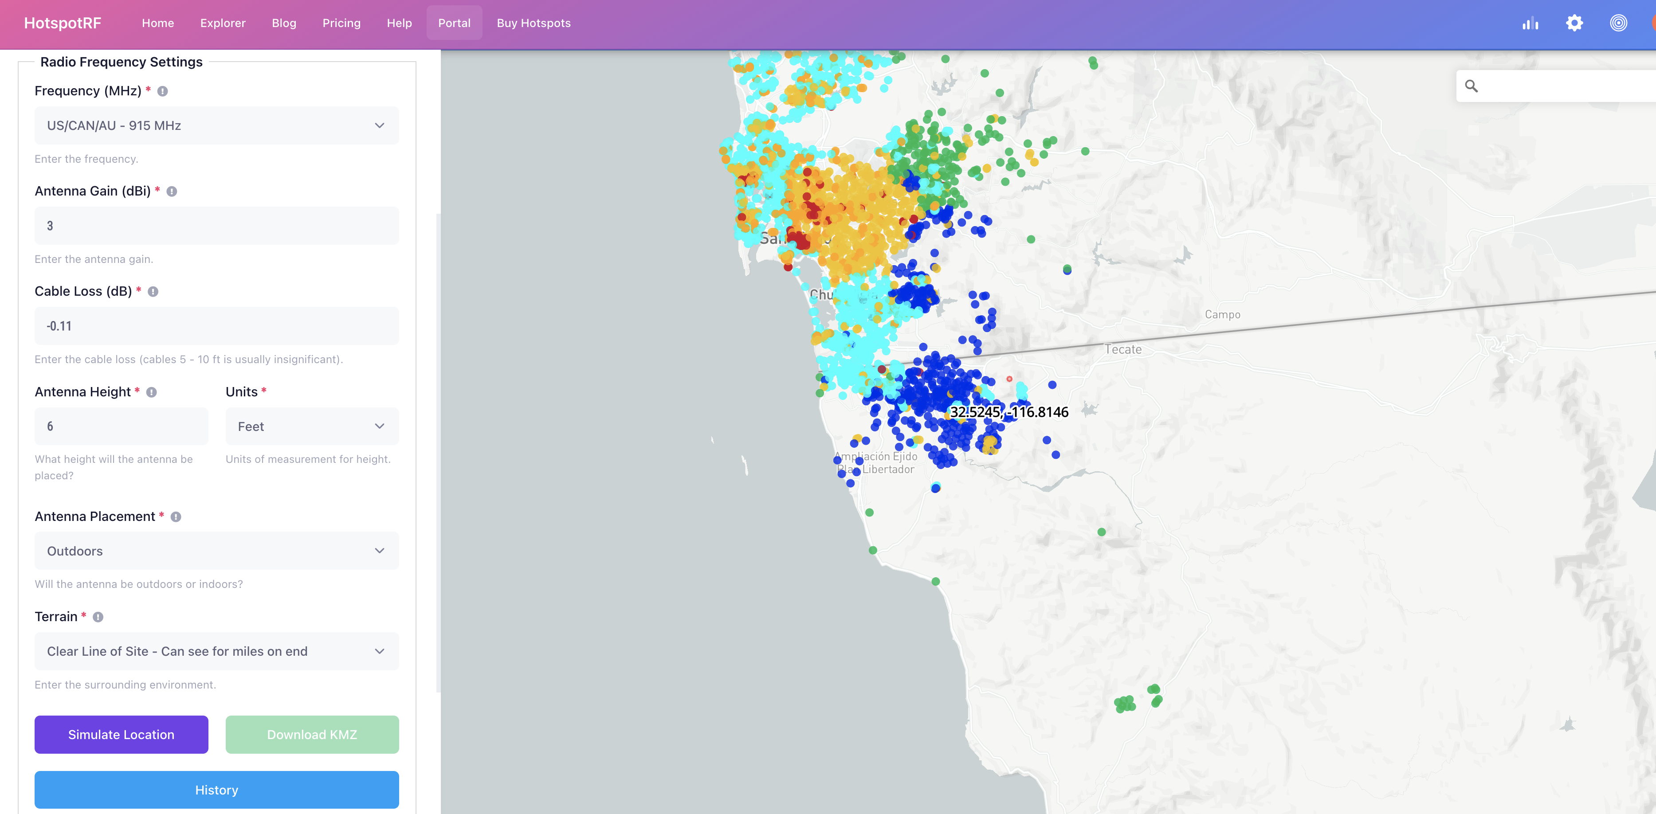Open the Antenna Placement Outdoors dropdown

[216, 551]
